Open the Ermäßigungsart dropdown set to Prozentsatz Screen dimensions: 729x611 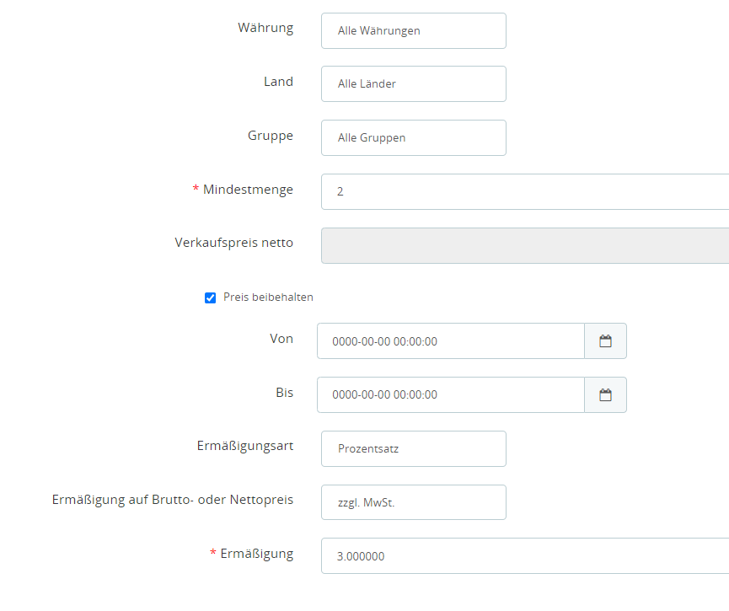413,449
